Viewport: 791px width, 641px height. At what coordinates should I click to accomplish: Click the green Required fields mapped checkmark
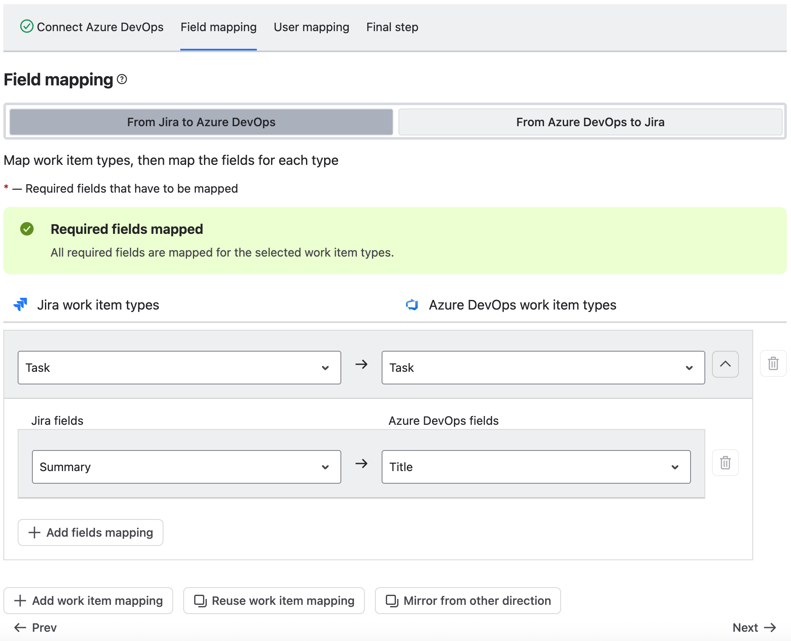pos(27,229)
